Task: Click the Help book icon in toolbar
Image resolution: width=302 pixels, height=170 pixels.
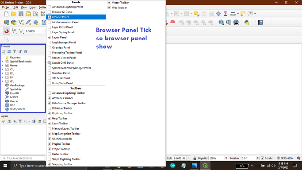Action: point(260,23)
